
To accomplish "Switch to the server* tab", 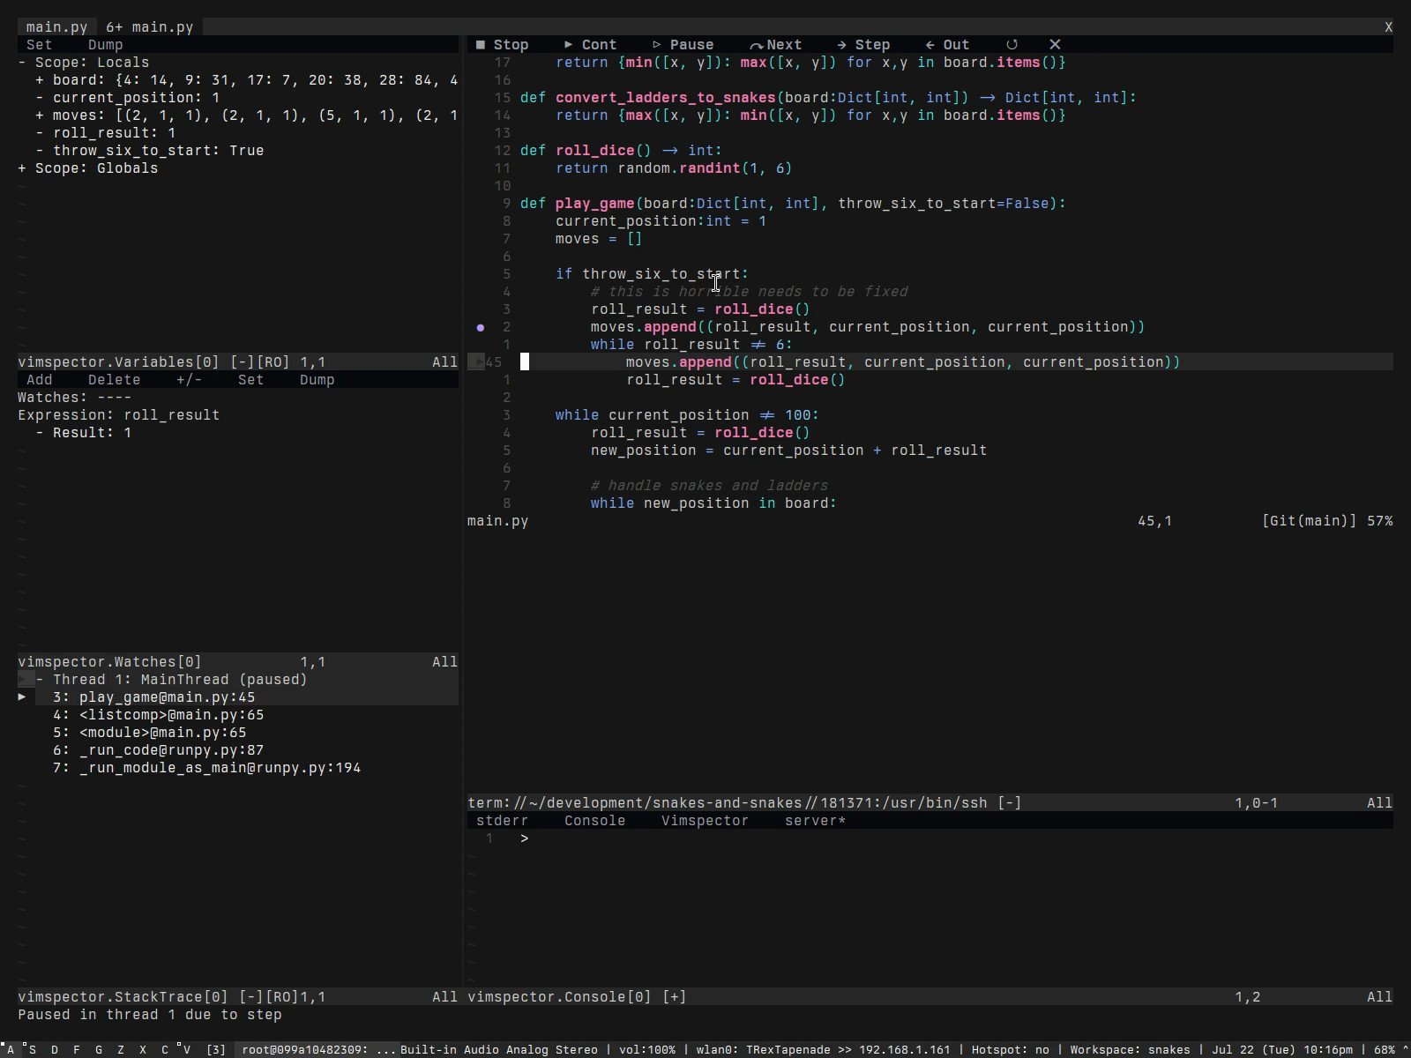I will point(813,820).
